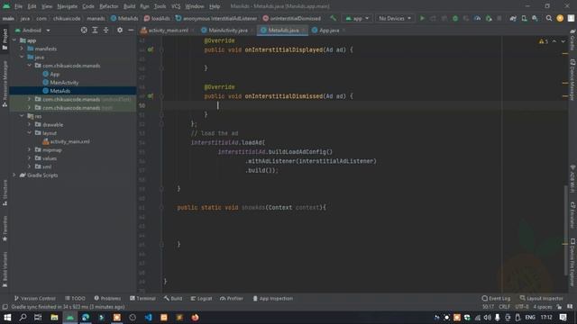The height and width of the screenshot is (324, 577).
Task: Open the Project tool window sidebar button
Action: pos(5,40)
